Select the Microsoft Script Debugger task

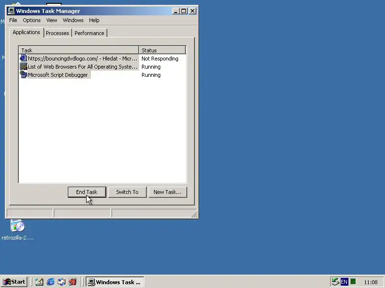pyautogui.click(x=103, y=75)
